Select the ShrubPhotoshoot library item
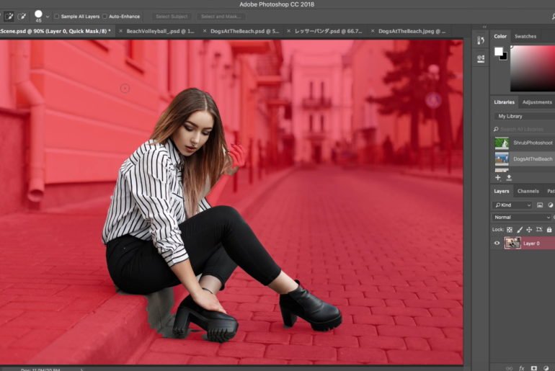 (x=524, y=143)
